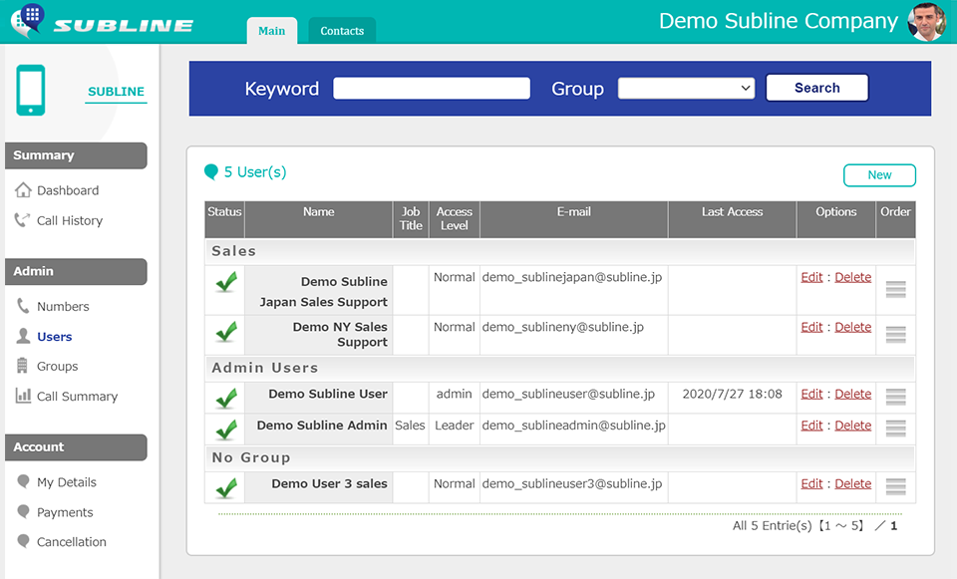Open the Group dropdown filter

click(x=687, y=89)
